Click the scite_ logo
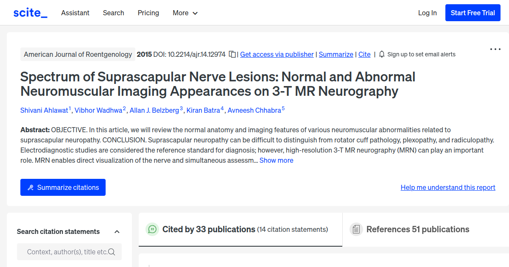This screenshot has height=267, width=509. click(30, 12)
